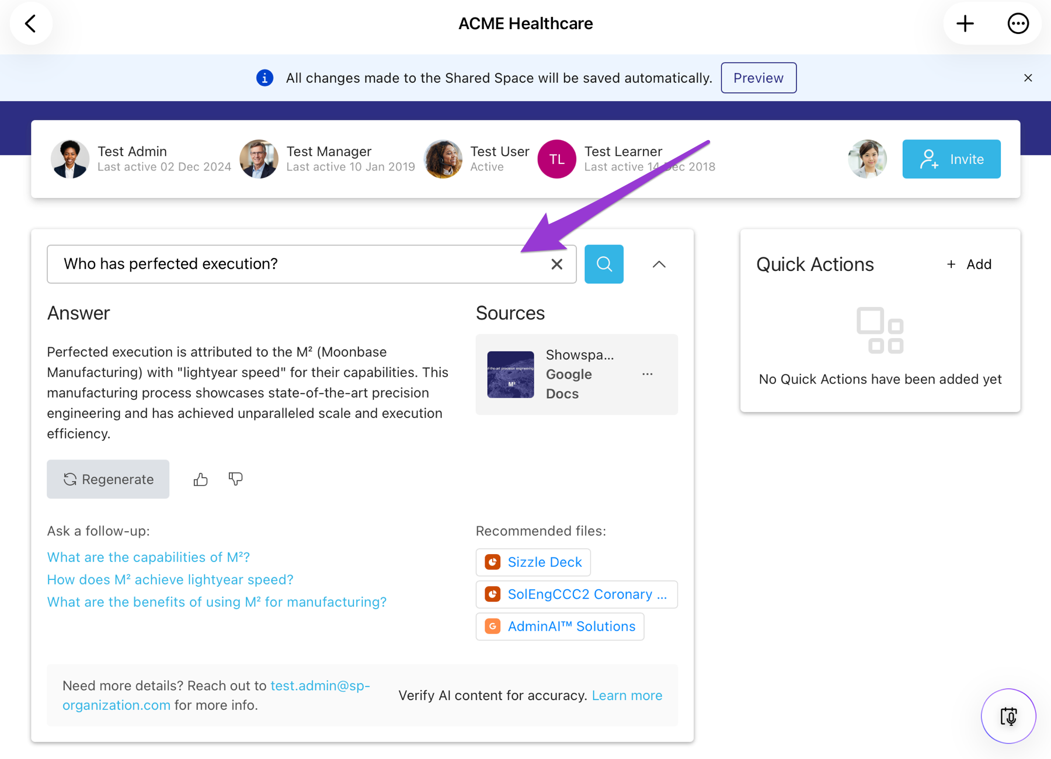The image size is (1051, 759).
Task: Dismiss the auto-save info banner
Action: coord(1028,78)
